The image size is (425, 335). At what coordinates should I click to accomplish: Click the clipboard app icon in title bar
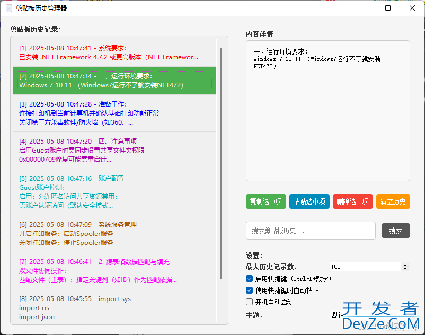click(x=8, y=8)
